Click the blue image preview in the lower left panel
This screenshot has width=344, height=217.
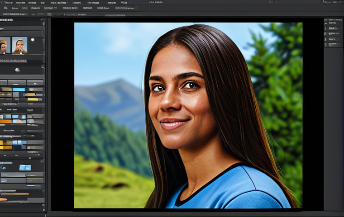pos(25,168)
